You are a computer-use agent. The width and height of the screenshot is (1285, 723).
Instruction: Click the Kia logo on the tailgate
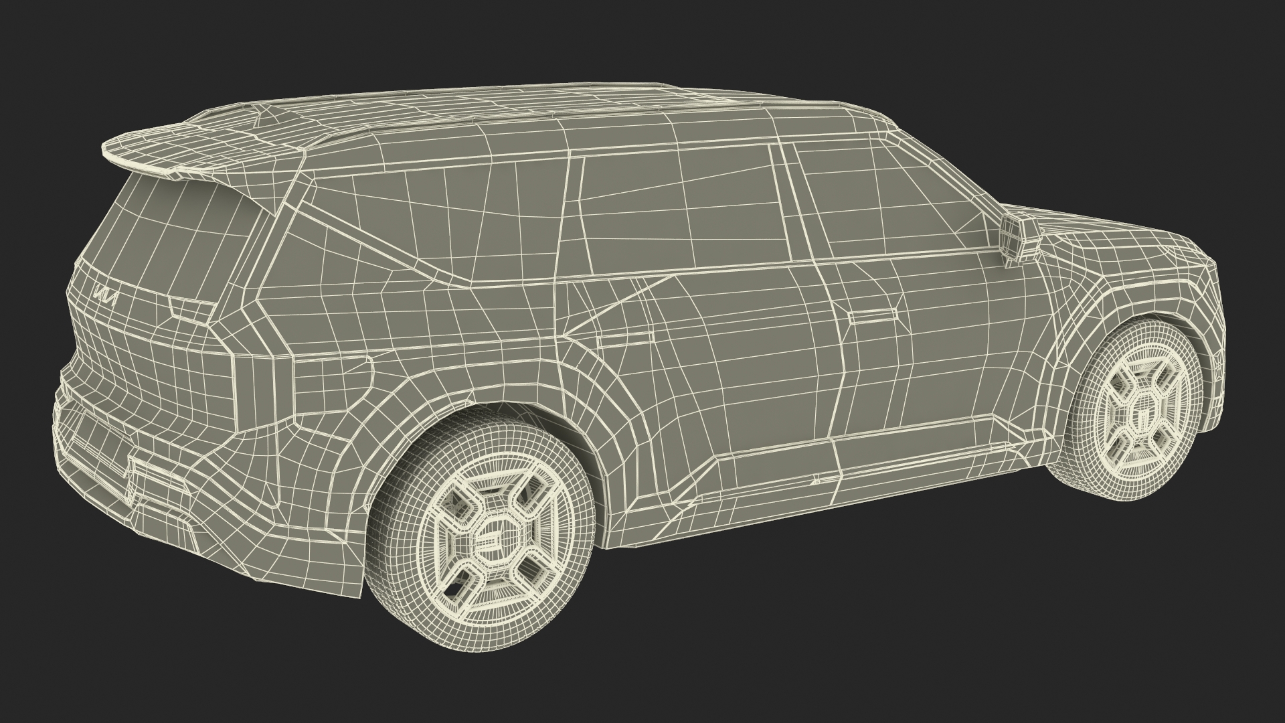point(104,295)
